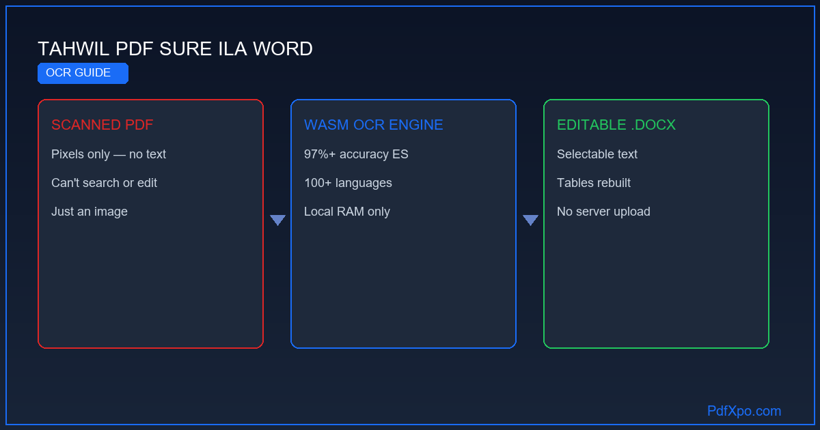820x430 pixels.
Task: Select the OCR GUIDE badge
Action: click(x=83, y=73)
